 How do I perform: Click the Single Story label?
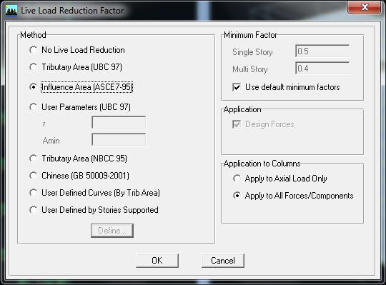point(252,52)
